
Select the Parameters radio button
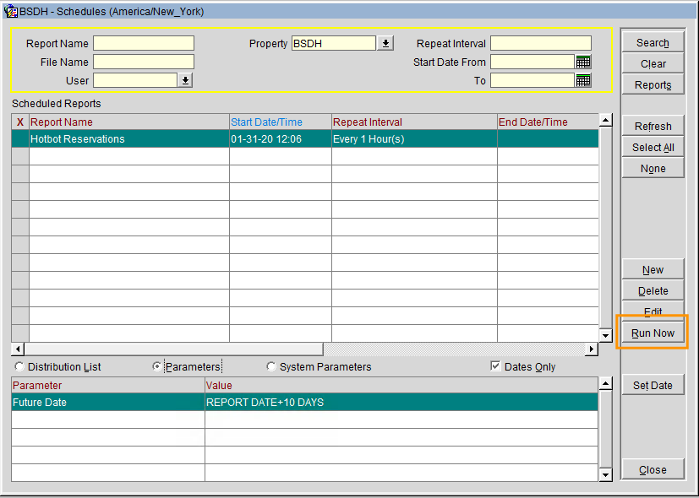(157, 366)
